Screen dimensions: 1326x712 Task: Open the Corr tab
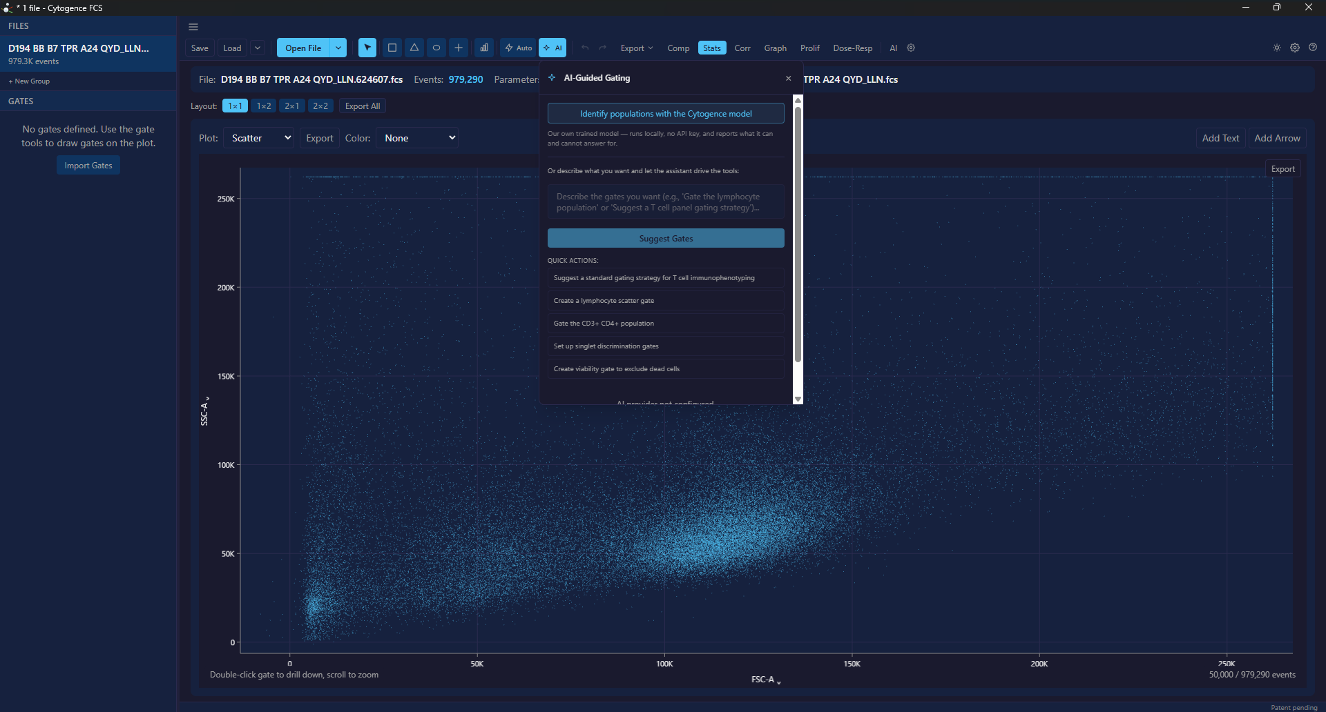(x=742, y=48)
